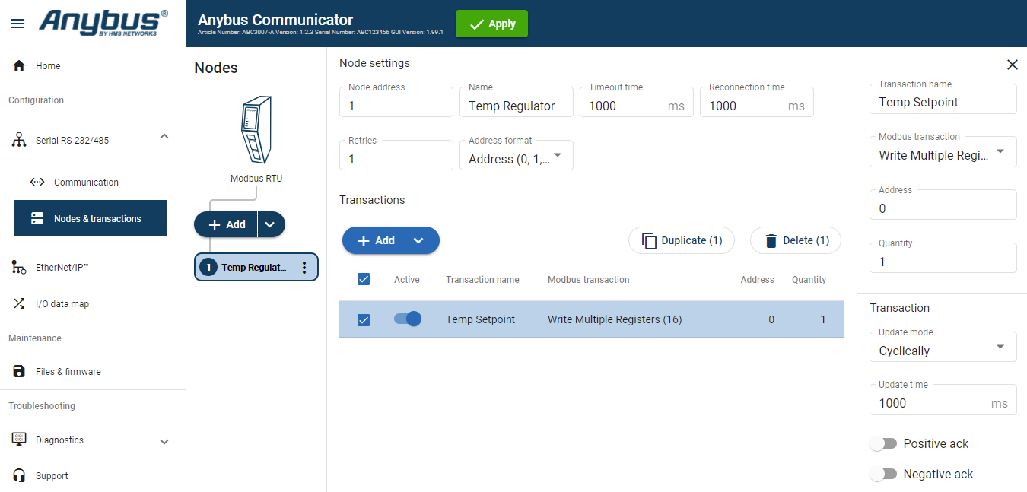1027x492 pixels.
Task: Open the Home menu item
Action: (x=47, y=65)
